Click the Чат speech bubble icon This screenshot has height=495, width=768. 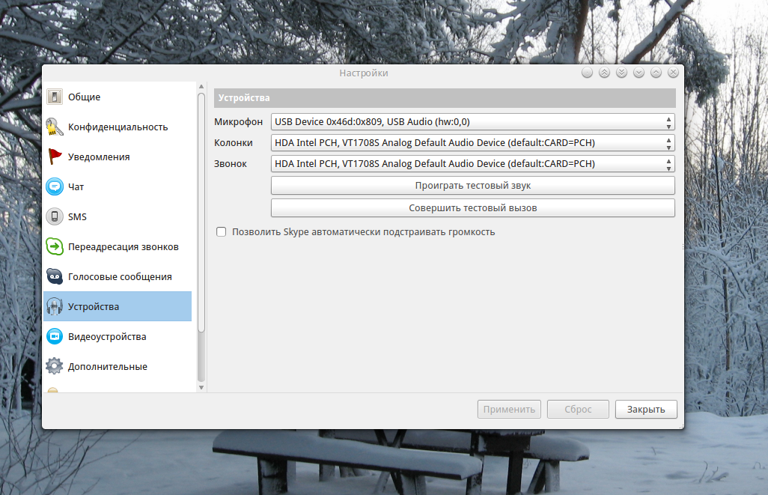[55, 186]
